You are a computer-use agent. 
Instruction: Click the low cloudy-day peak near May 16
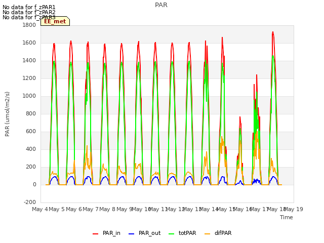[x=240, y=117]
